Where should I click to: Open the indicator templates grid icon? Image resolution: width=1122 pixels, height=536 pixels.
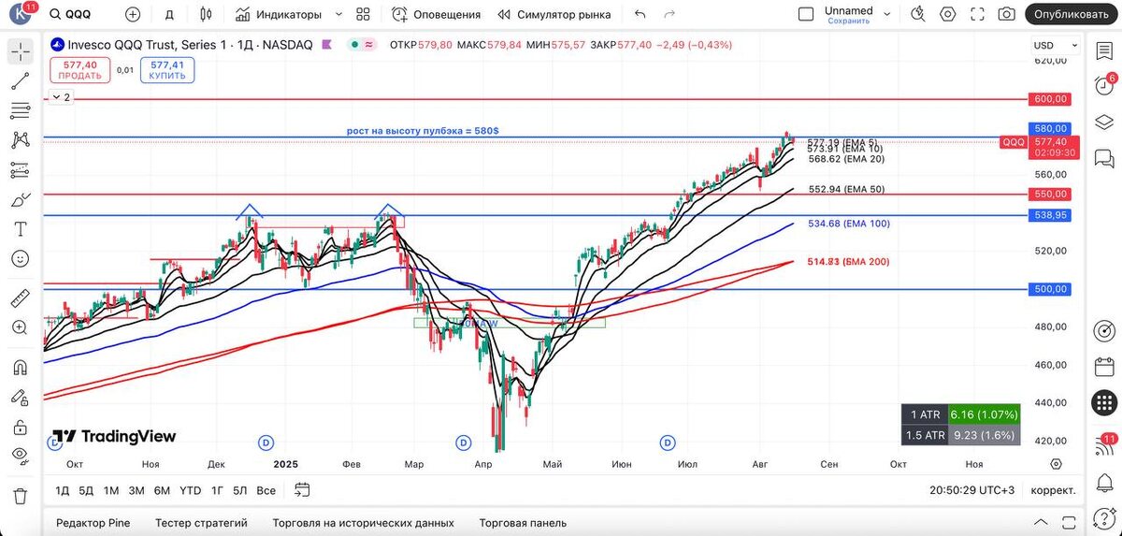tap(364, 14)
